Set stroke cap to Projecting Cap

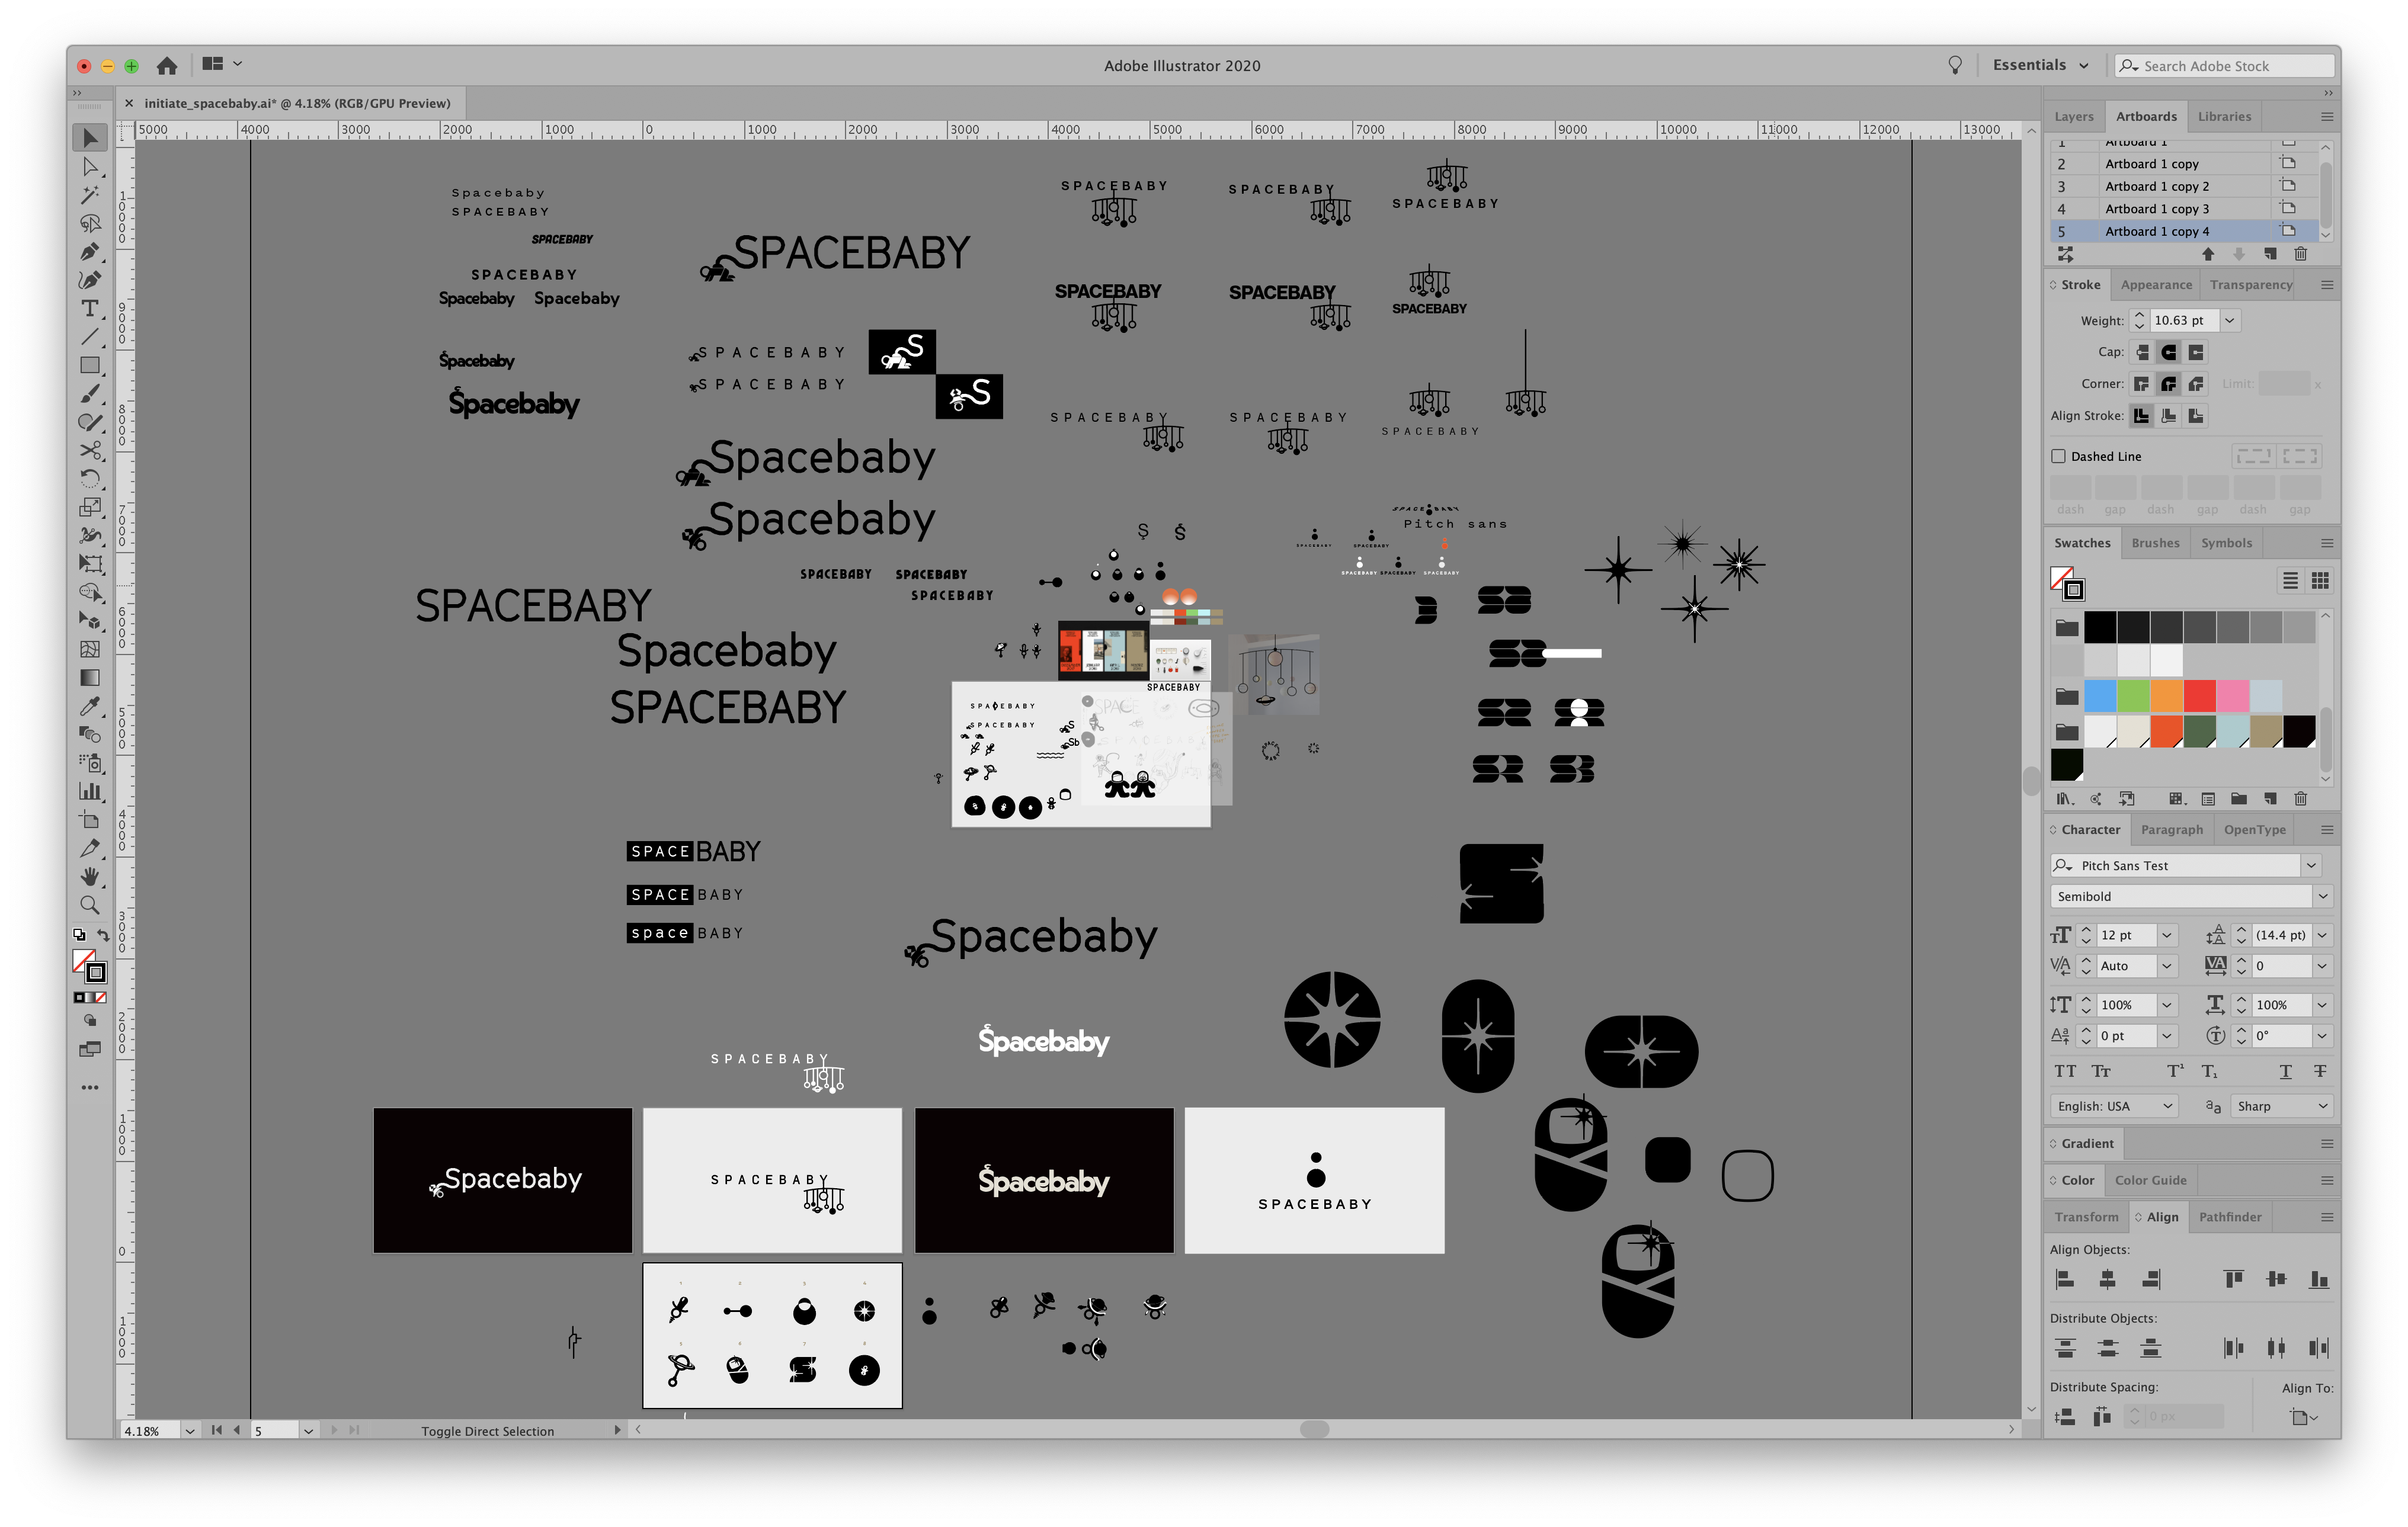pyautogui.click(x=2195, y=352)
